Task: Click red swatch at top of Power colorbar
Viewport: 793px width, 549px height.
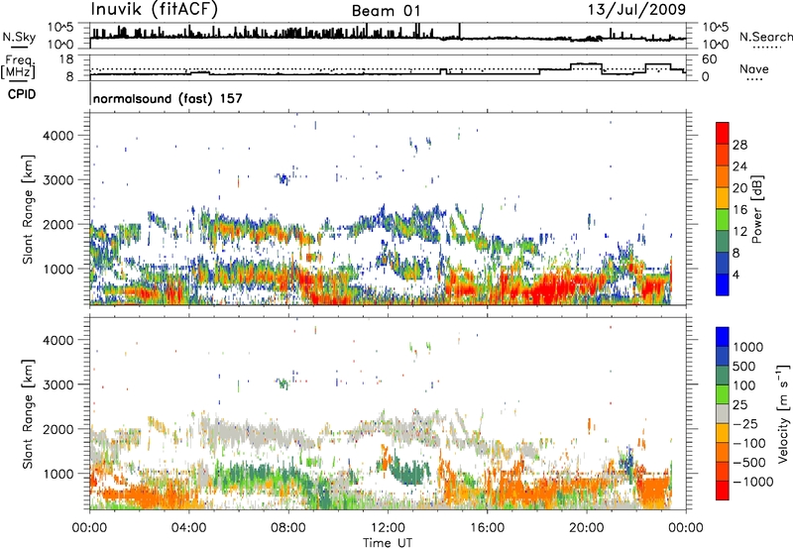Action: point(723,131)
